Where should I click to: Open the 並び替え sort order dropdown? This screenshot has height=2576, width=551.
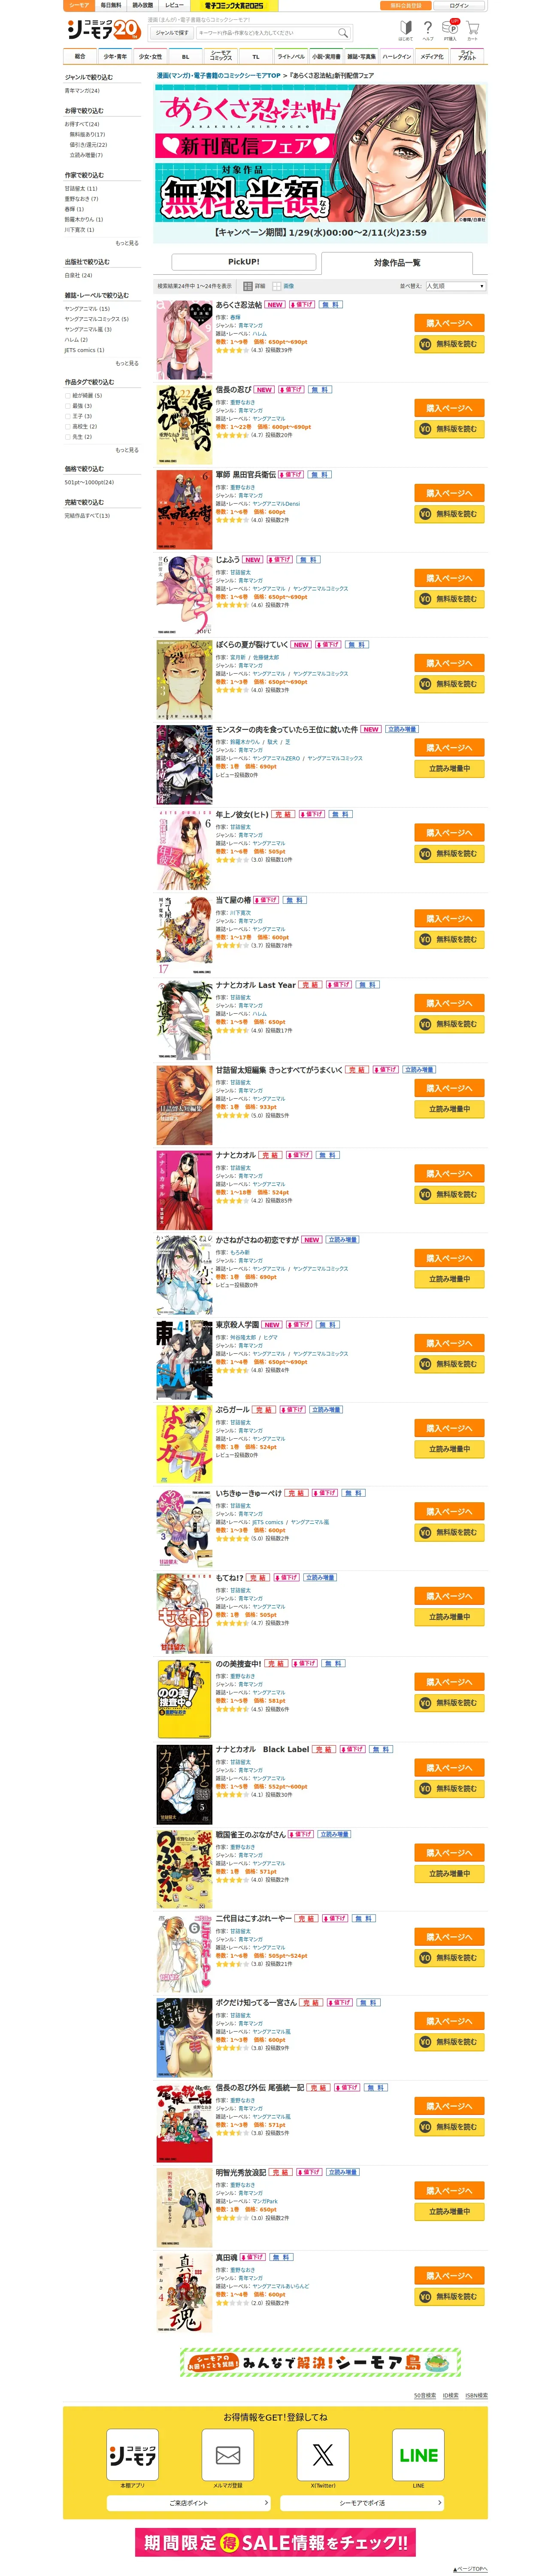click(456, 286)
